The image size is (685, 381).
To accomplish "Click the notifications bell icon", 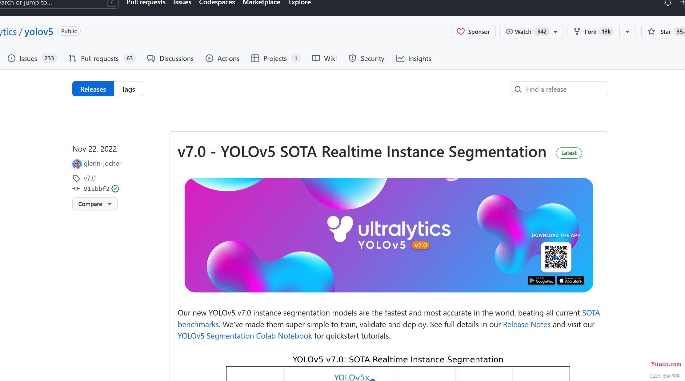I will (x=667, y=3).
